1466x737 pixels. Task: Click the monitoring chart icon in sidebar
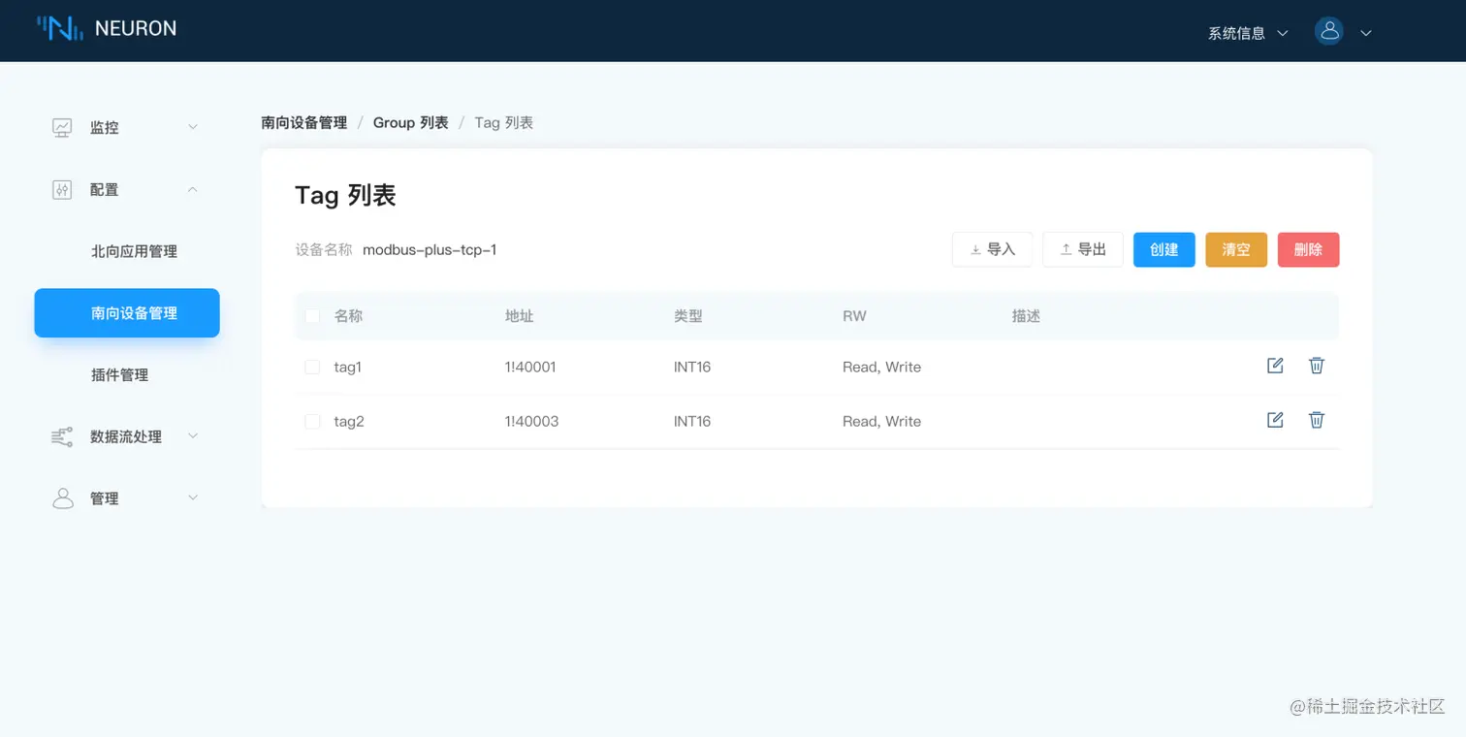coord(62,127)
